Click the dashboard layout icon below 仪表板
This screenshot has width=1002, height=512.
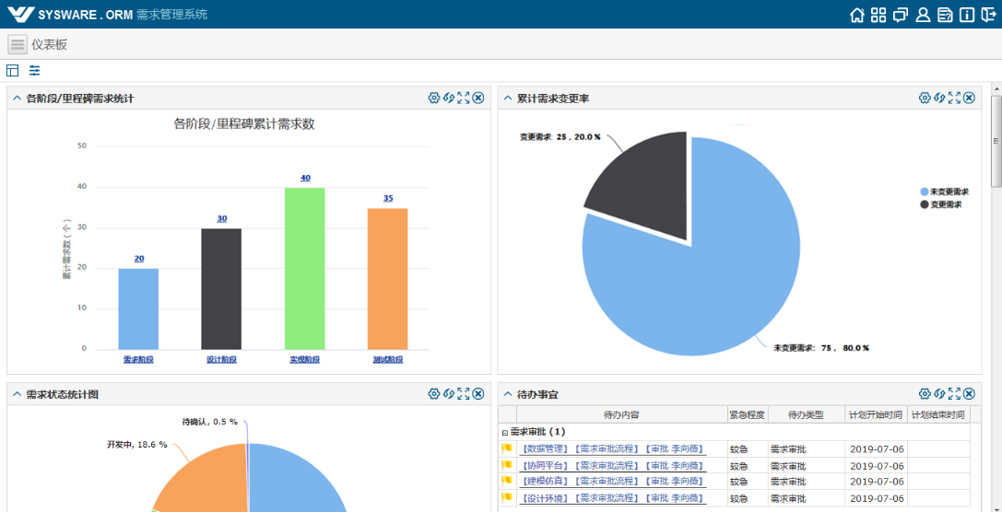pos(13,71)
